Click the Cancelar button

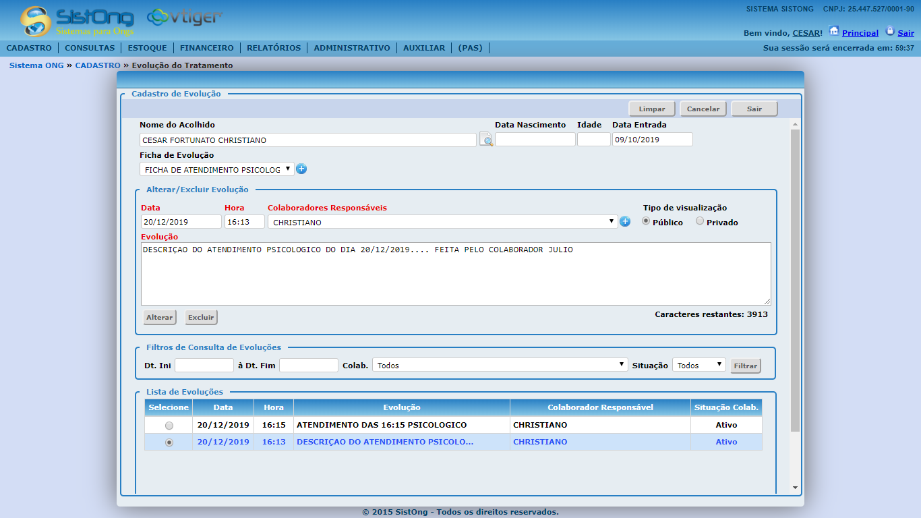pyautogui.click(x=703, y=109)
